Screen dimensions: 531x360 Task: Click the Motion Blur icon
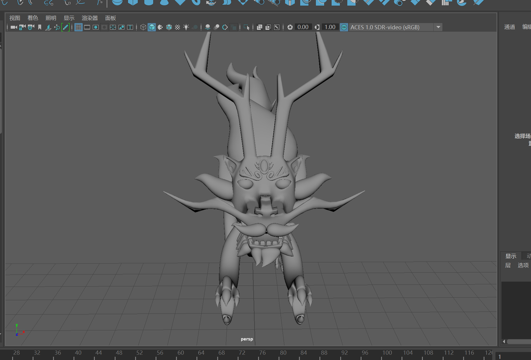click(x=217, y=27)
